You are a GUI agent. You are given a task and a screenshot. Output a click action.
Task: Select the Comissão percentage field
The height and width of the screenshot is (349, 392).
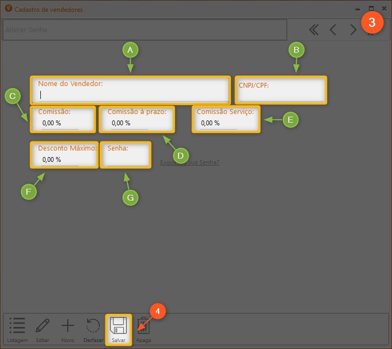[x=60, y=123]
